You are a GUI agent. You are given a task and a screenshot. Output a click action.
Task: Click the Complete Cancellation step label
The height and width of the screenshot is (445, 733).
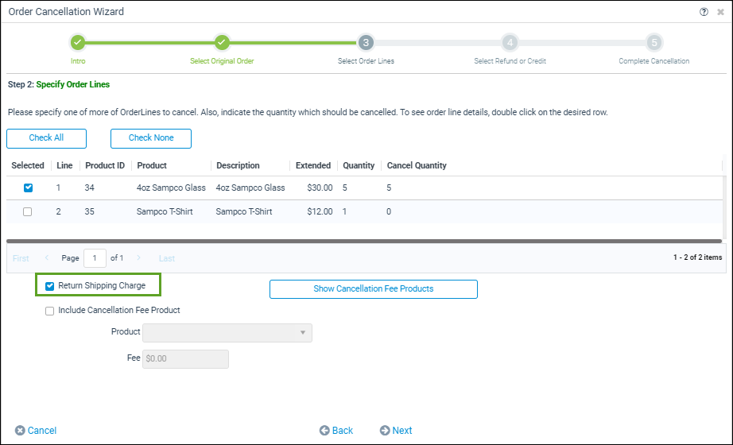pyautogui.click(x=654, y=61)
